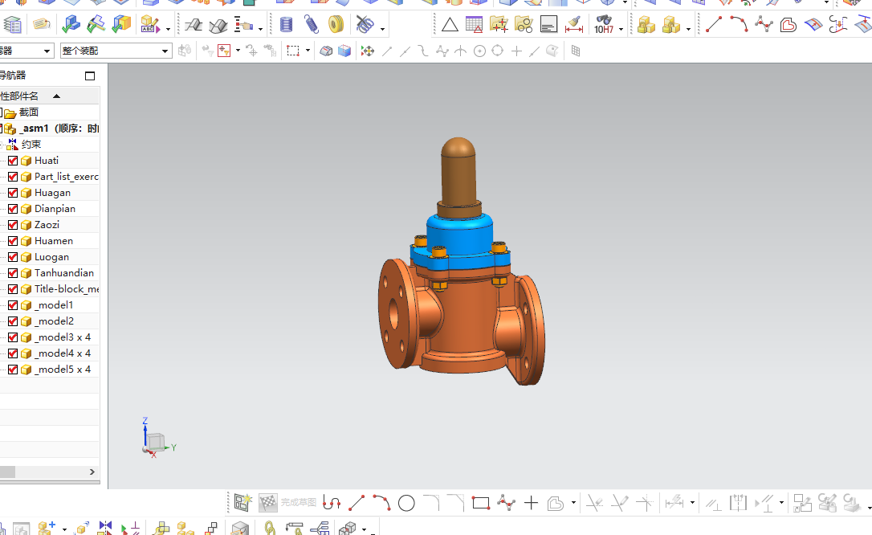Image resolution: width=872 pixels, height=535 pixels.
Task: Click the finish sketch checkered flag icon
Action: (x=268, y=503)
